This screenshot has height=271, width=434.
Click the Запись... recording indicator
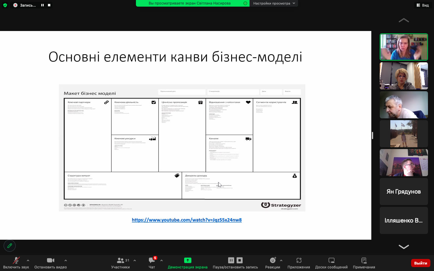(25, 5)
